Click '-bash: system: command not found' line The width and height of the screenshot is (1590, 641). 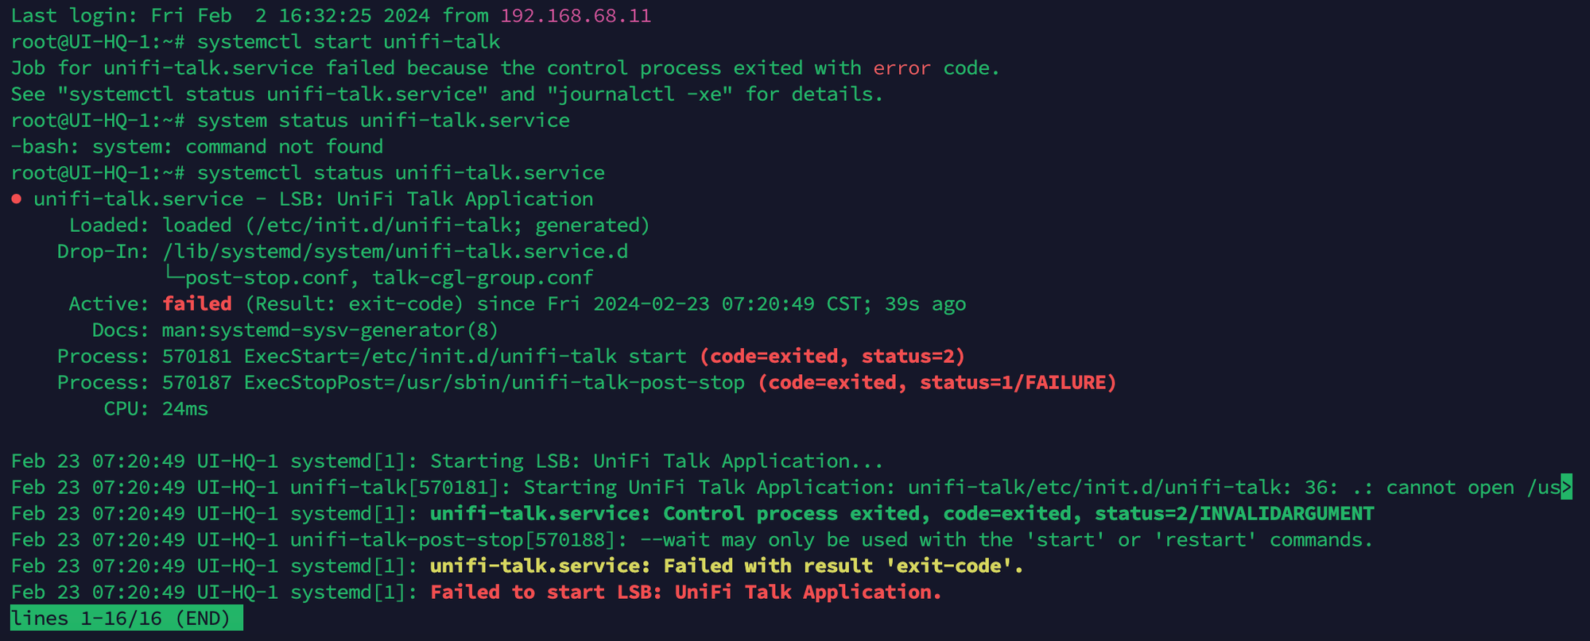196,147
